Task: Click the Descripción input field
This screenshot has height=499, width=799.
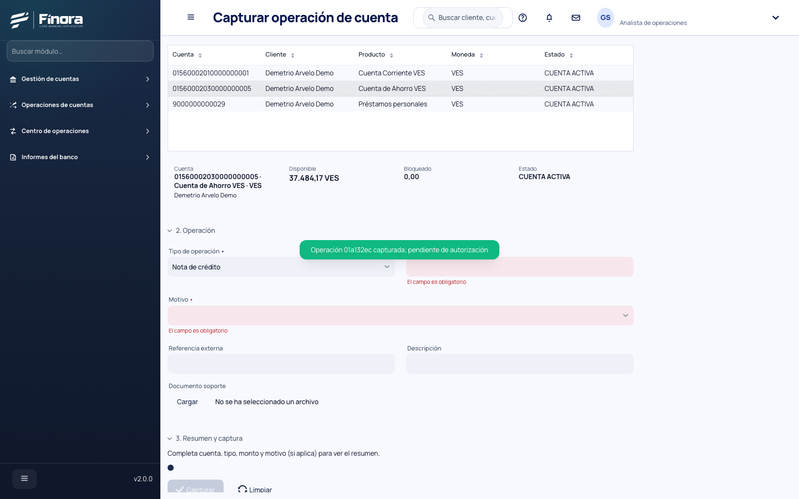Action: pyautogui.click(x=520, y=364)
